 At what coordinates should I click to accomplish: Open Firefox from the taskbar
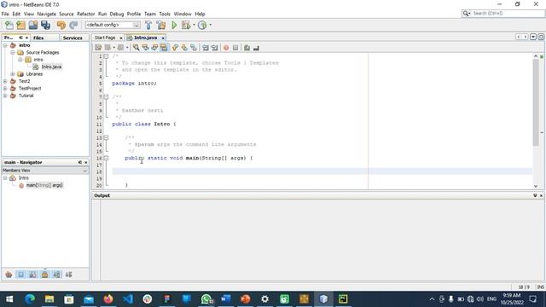click(108, 299)
